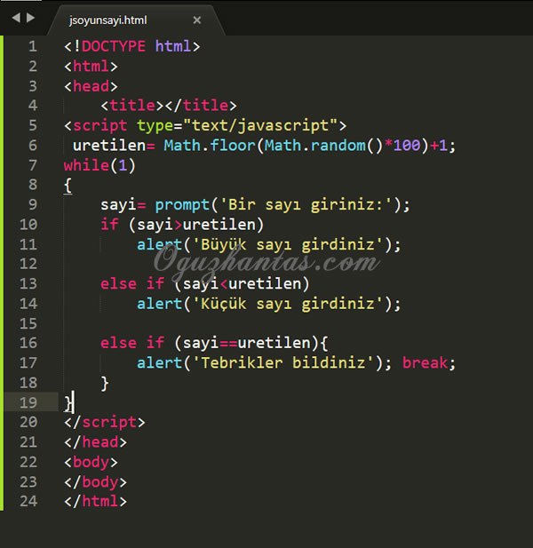
Task: Click the 'Küçük sayı girdiniz' string
Action: coord(288,304)
